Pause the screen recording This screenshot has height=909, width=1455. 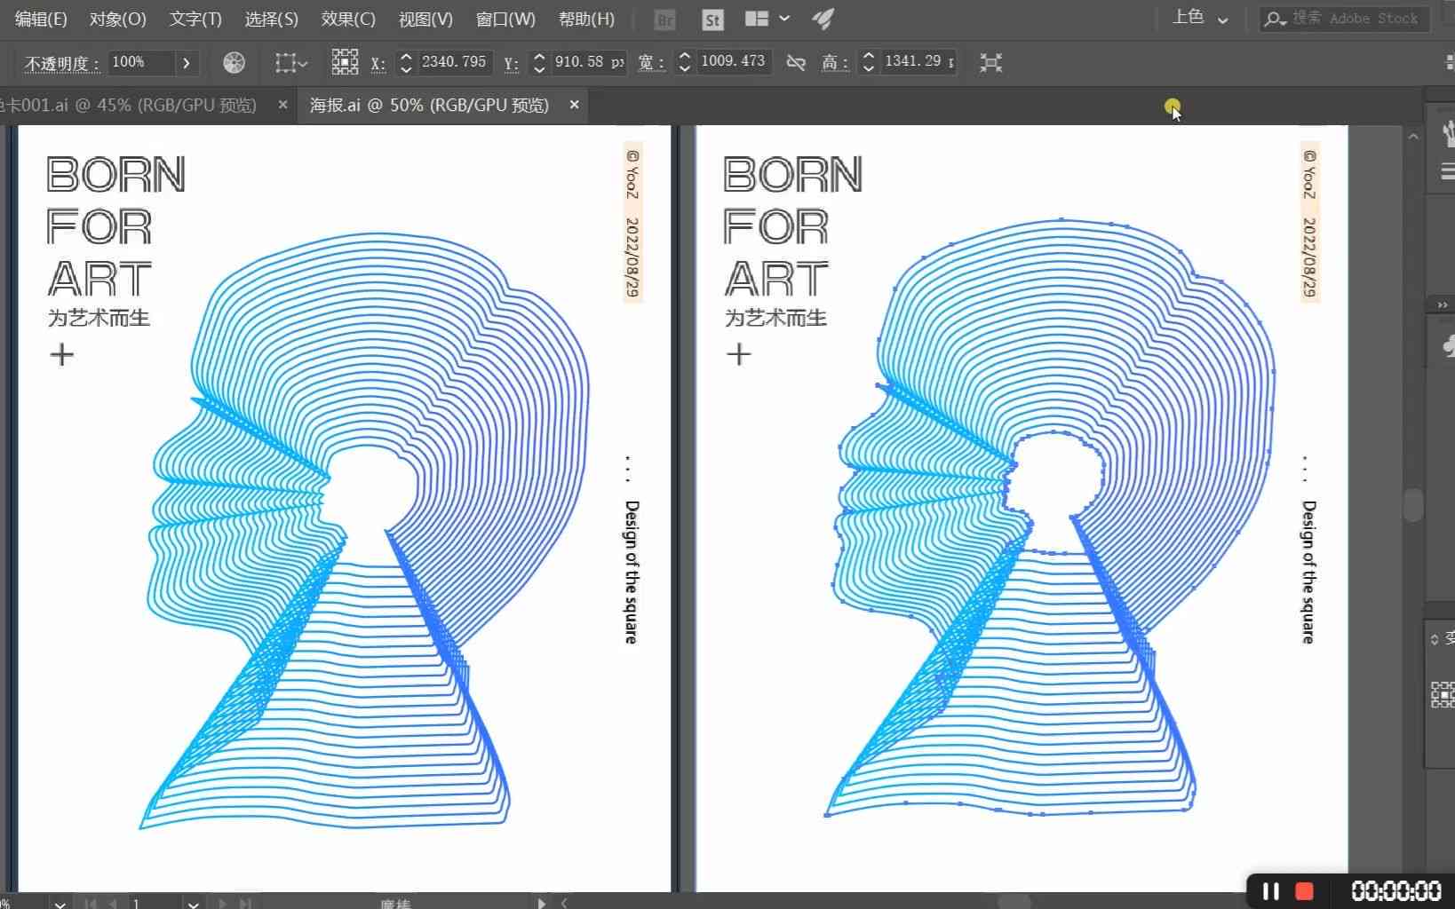pyautogui.click(x=1271, y=890)
